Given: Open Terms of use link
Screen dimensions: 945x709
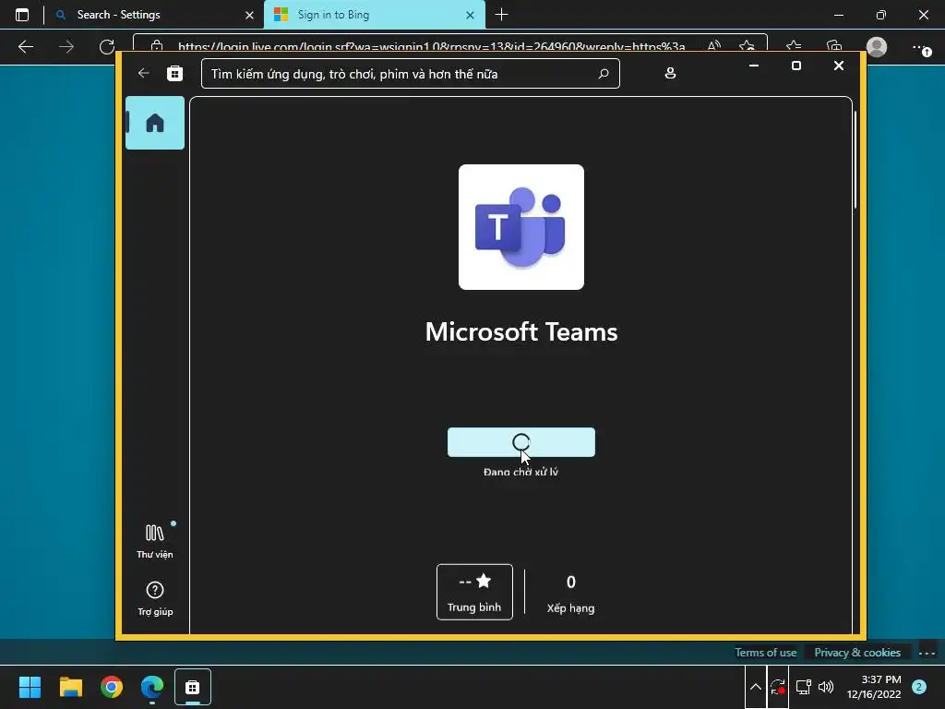Looking at the screenshot, I should coord(765,653).
